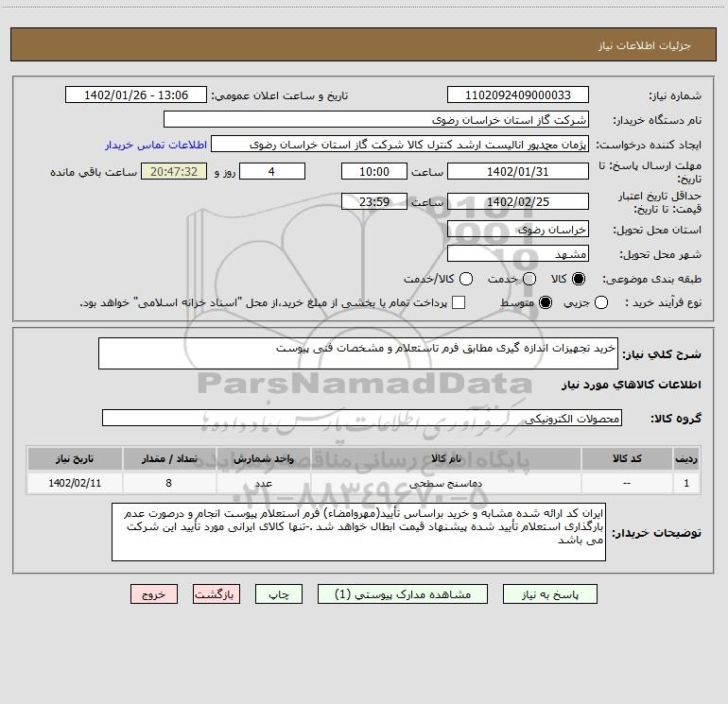Select the کالا radio button

pyautogui.click(x=579, y=279)
